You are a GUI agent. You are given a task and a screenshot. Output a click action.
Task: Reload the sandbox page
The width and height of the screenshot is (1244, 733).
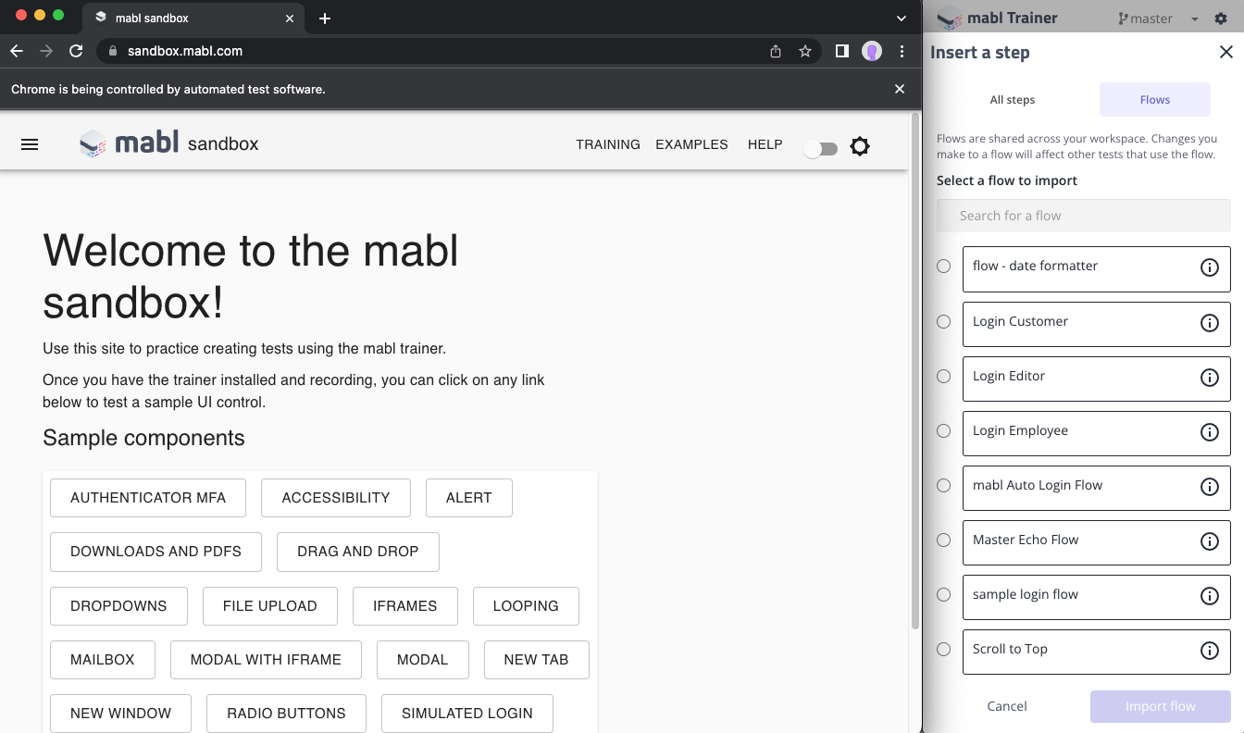76,51
